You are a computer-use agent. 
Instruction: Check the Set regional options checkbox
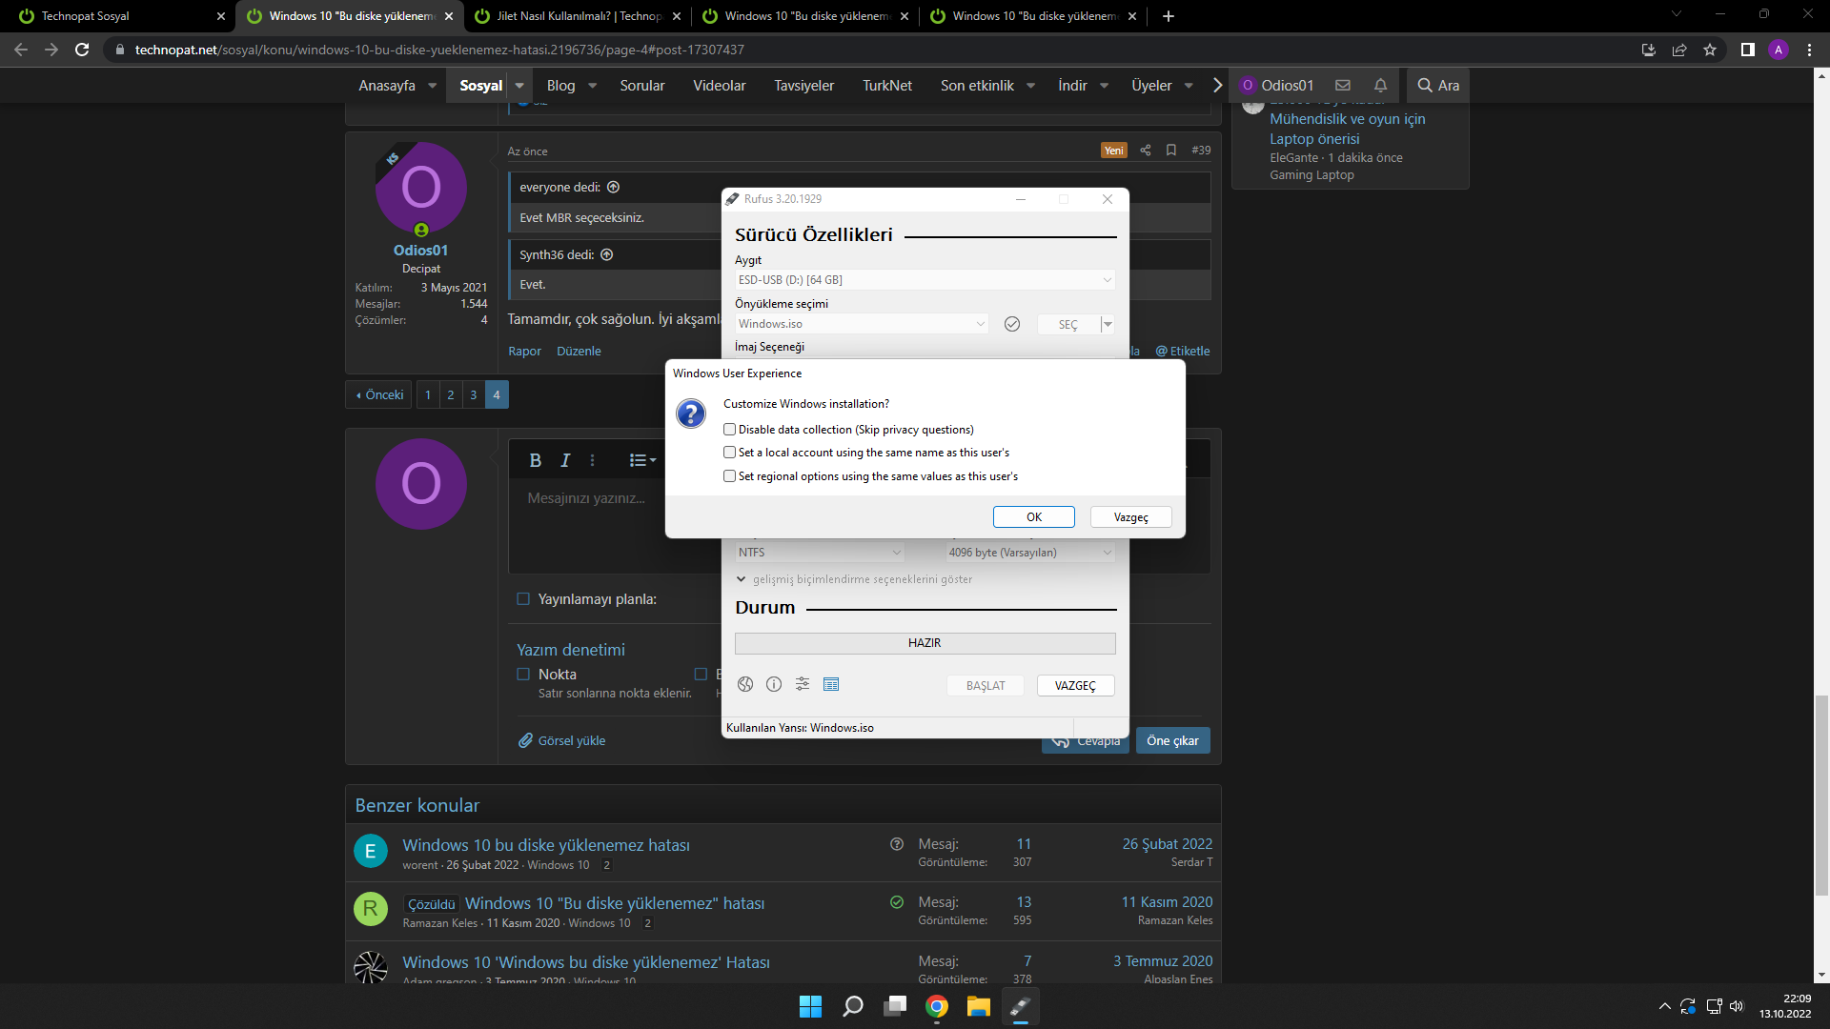click(x=730, y=476)
